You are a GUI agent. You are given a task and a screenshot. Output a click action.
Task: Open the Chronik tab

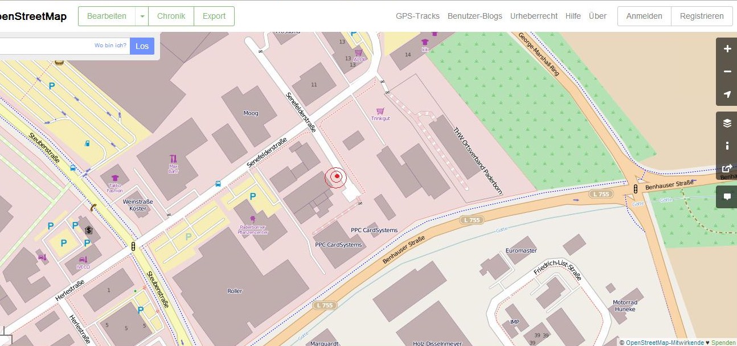click(171, 17)
